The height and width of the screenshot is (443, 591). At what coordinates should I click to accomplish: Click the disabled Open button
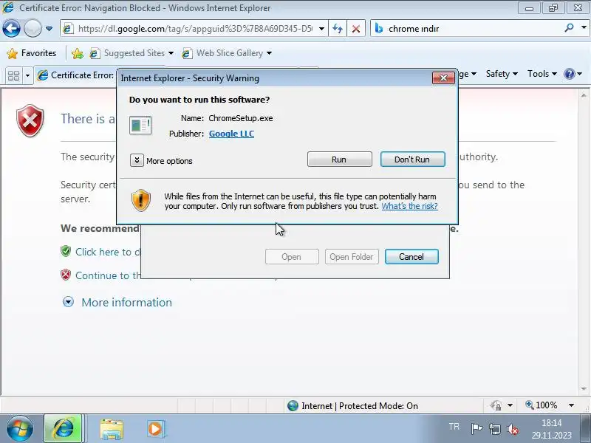(x=292, y=257)
